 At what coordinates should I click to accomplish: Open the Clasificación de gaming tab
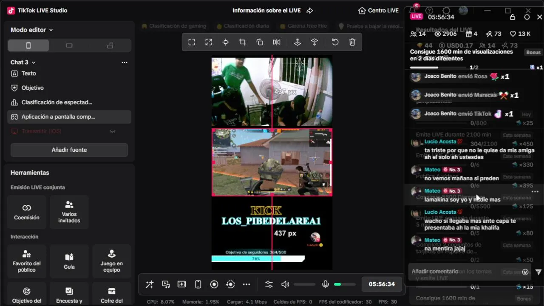click(x=173, y=26)
